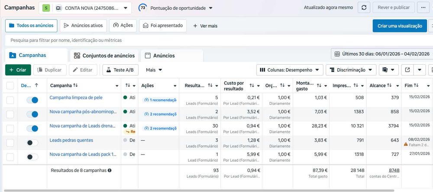Check the box for Campanha limpeza de pele

click(10, 100)
